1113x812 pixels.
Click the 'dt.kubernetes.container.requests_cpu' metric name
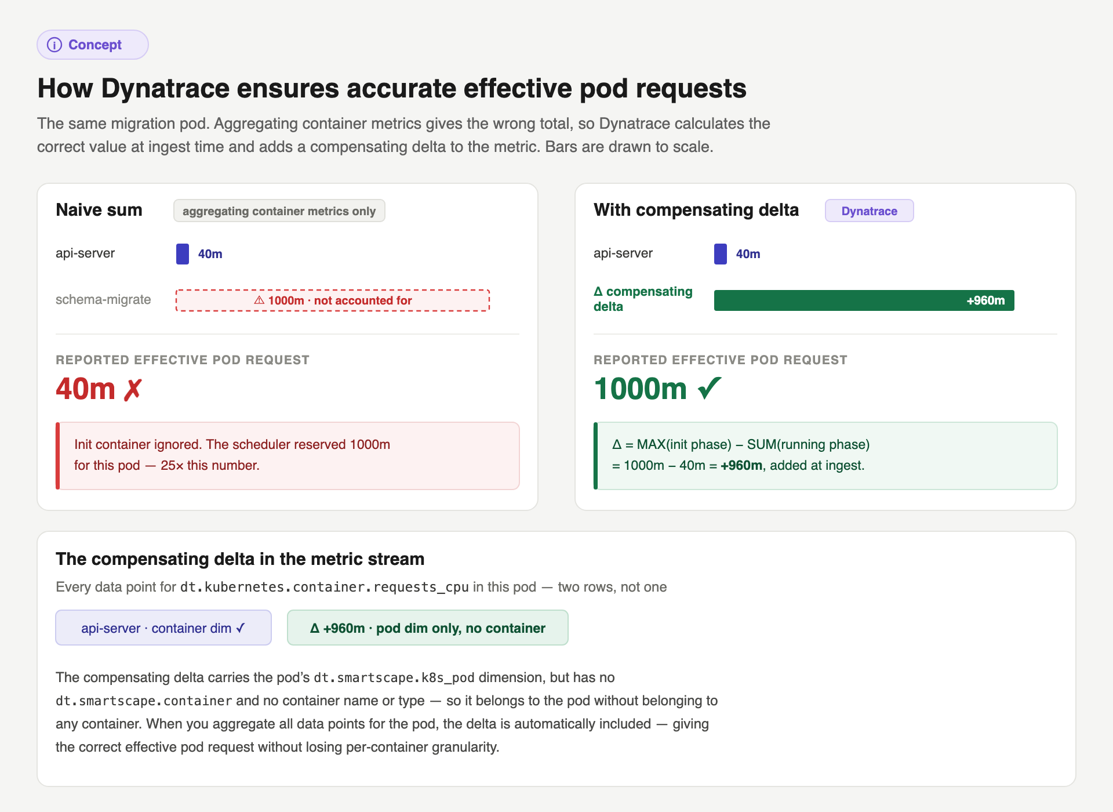click(x=325, y=587)
